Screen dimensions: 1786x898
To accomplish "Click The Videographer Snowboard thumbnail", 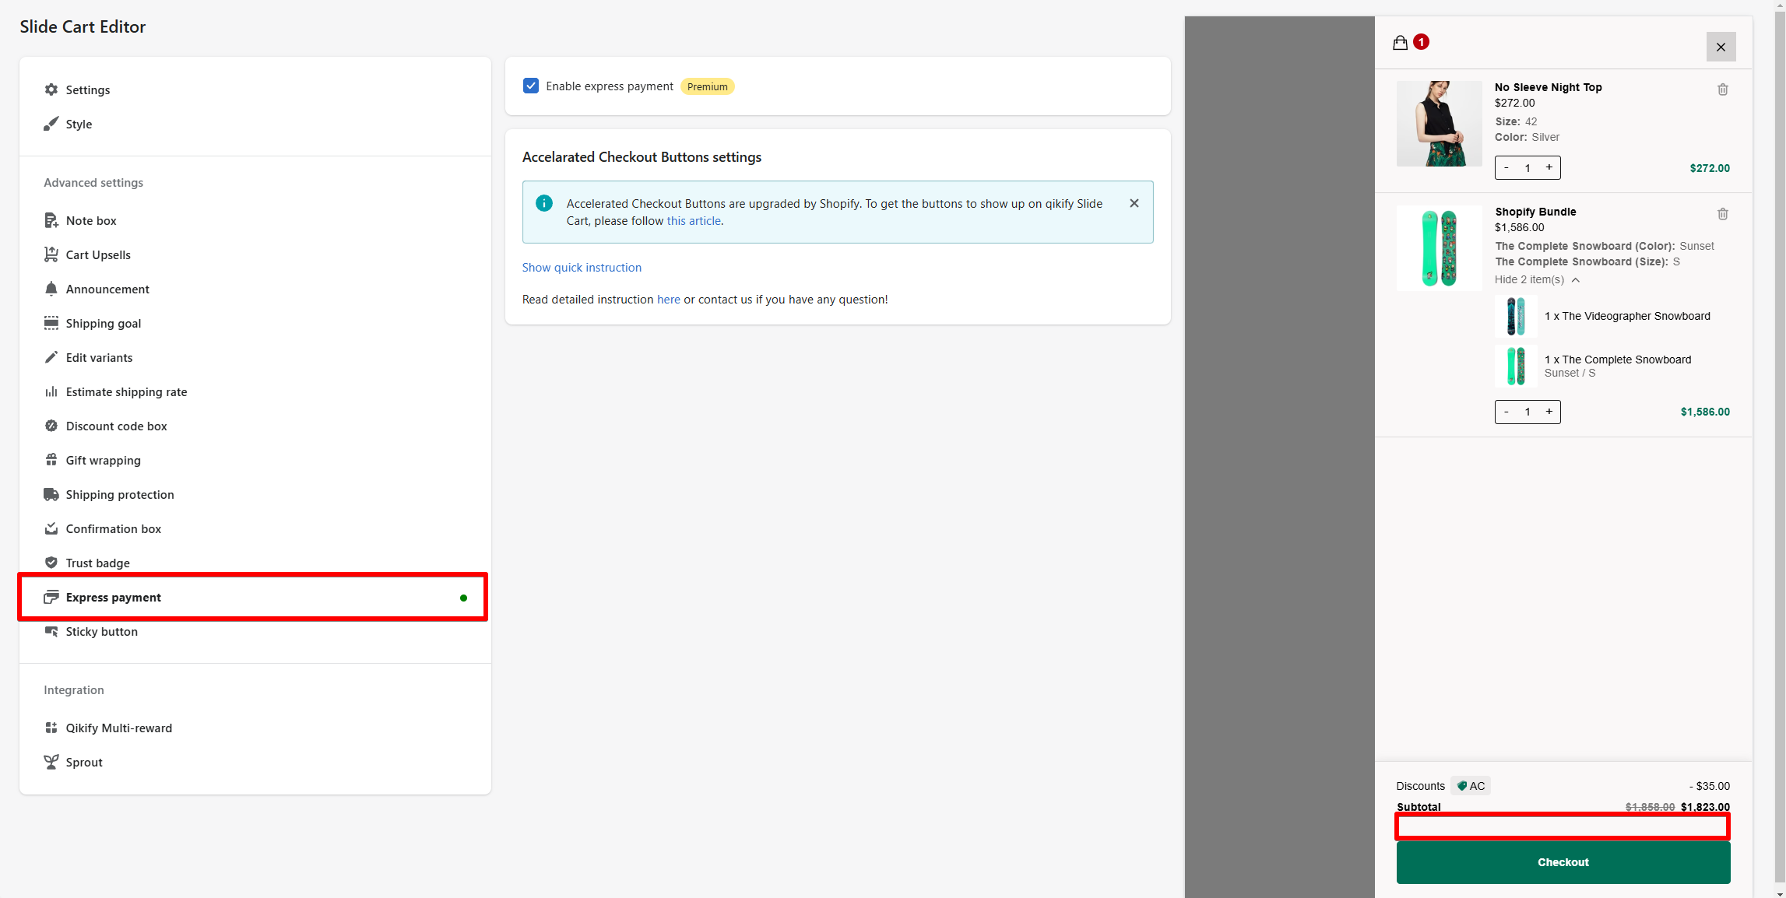I will pyautogui.click(x=1516, y=316).
